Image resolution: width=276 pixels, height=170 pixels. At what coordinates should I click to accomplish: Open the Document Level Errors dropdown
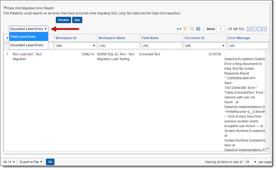pyautogui.click(x=29, y=29)
